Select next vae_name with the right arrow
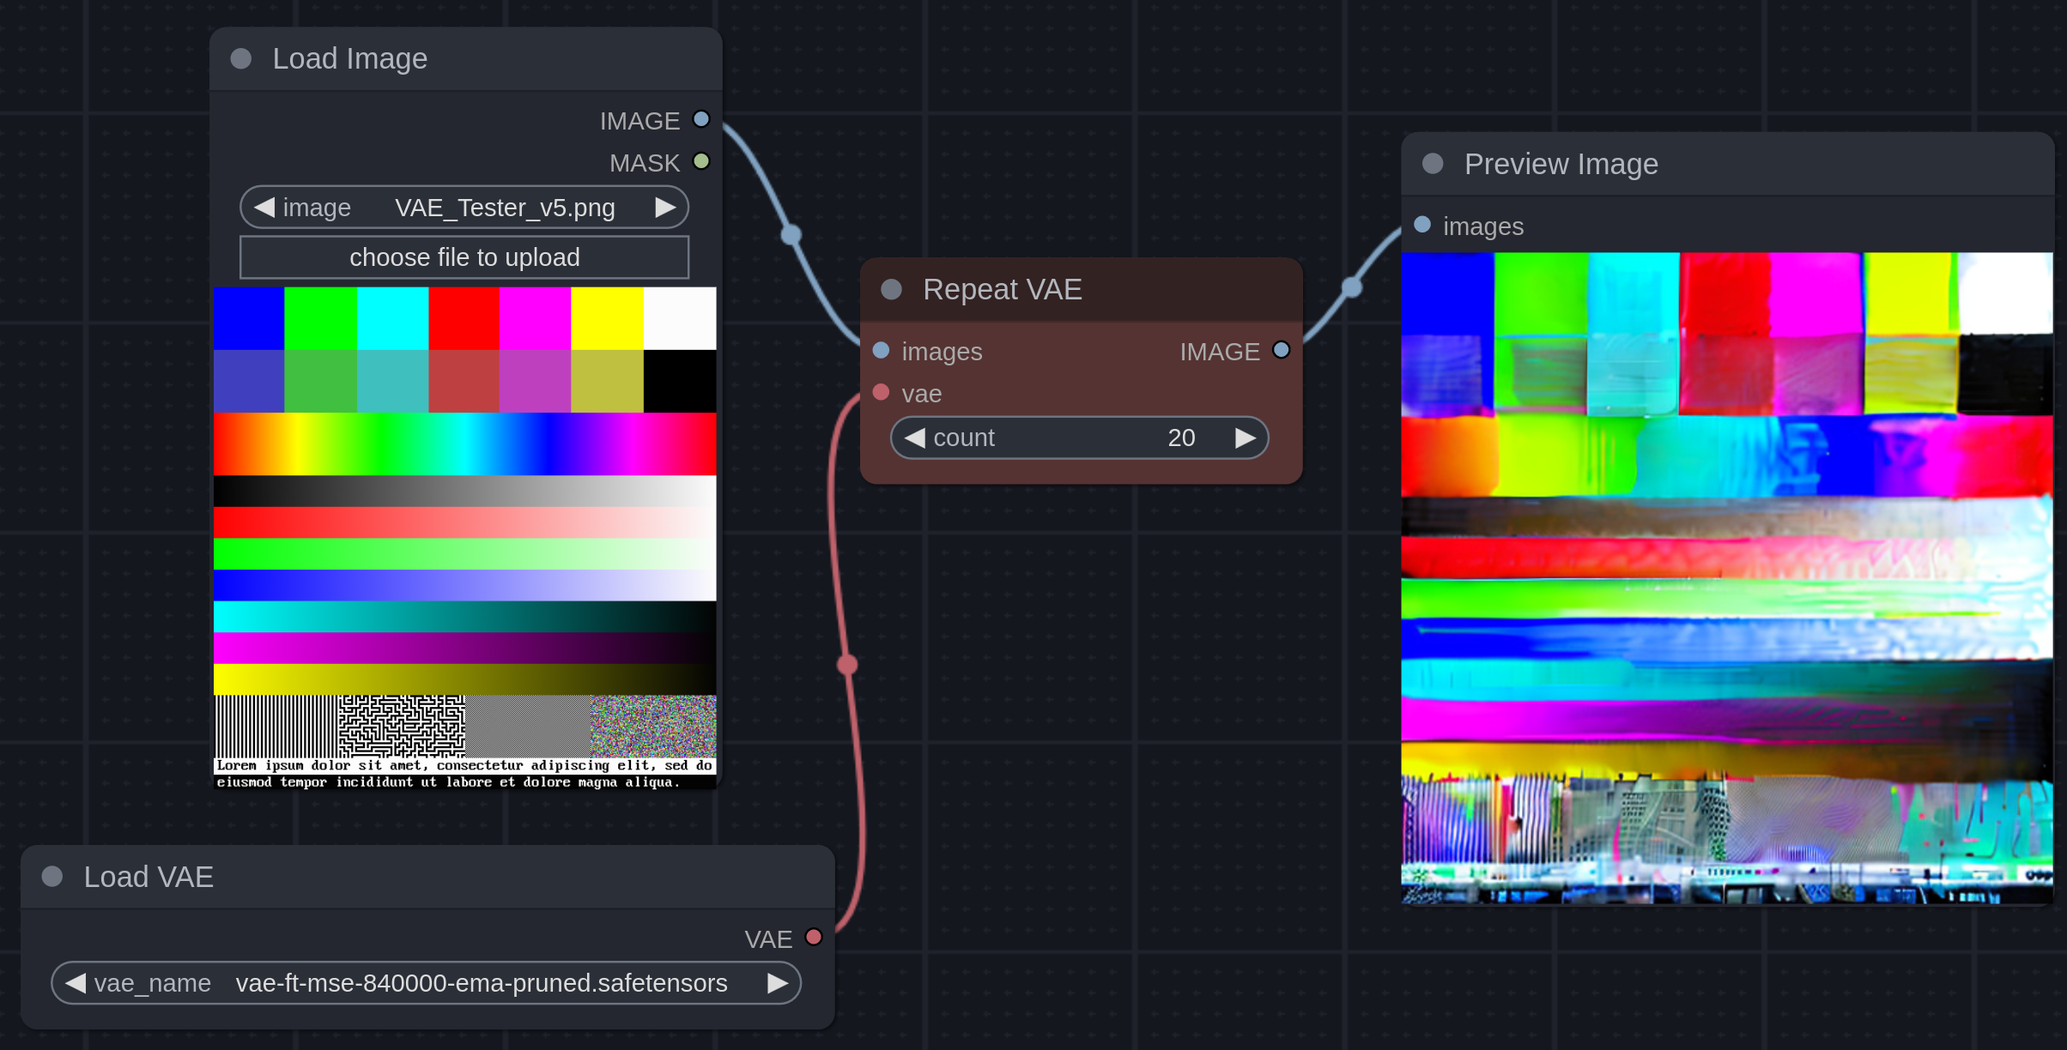This screenshot has height=1050, width=2067. [x=778, y=983]
